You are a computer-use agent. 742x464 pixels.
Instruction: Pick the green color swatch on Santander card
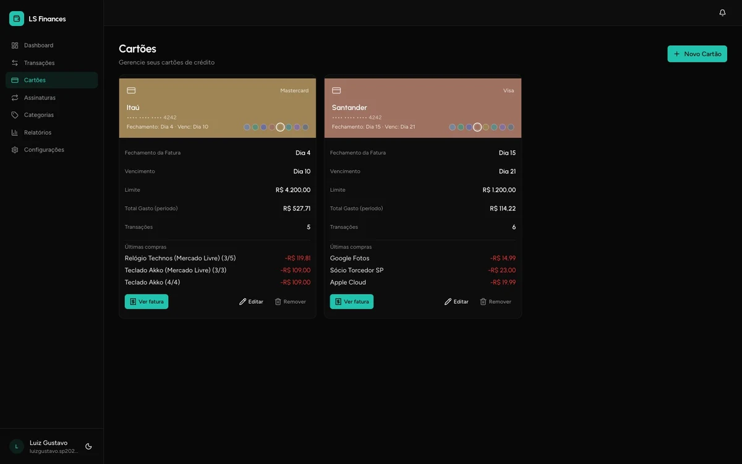(x=461, y=127)
